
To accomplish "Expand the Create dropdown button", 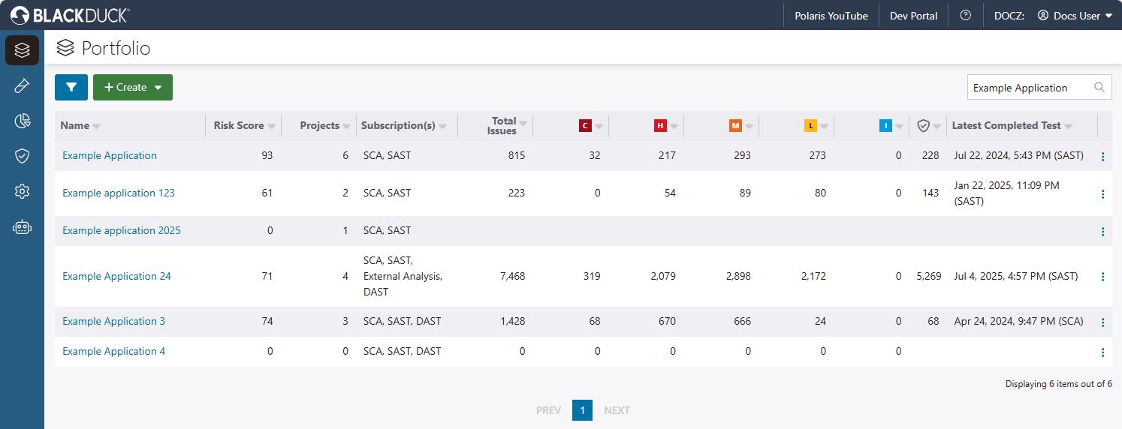I will tap(133, 87).
